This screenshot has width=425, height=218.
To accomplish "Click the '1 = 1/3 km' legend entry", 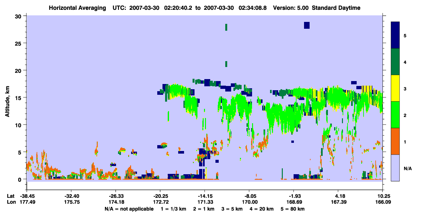I will pyautogui.click(x=173, y=209).
